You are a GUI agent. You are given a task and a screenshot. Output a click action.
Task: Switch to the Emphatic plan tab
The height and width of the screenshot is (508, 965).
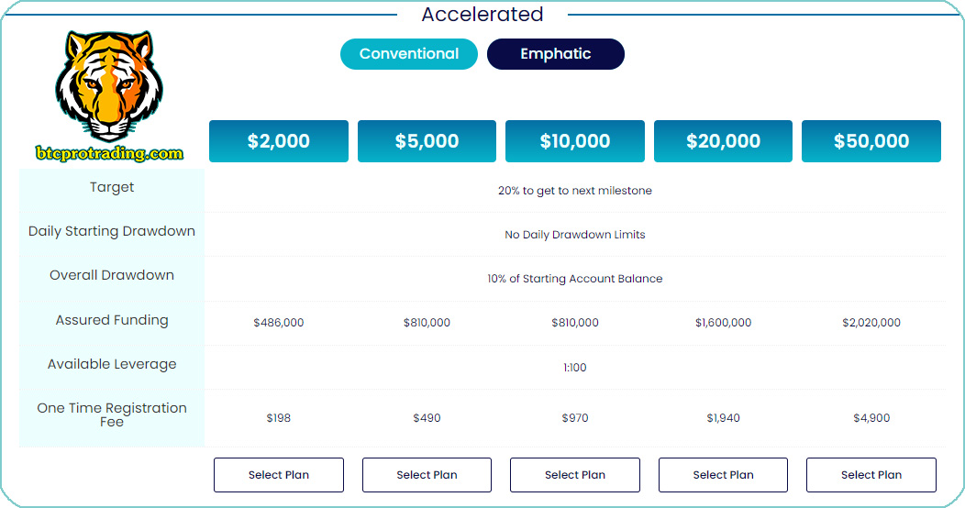point(556,54)
